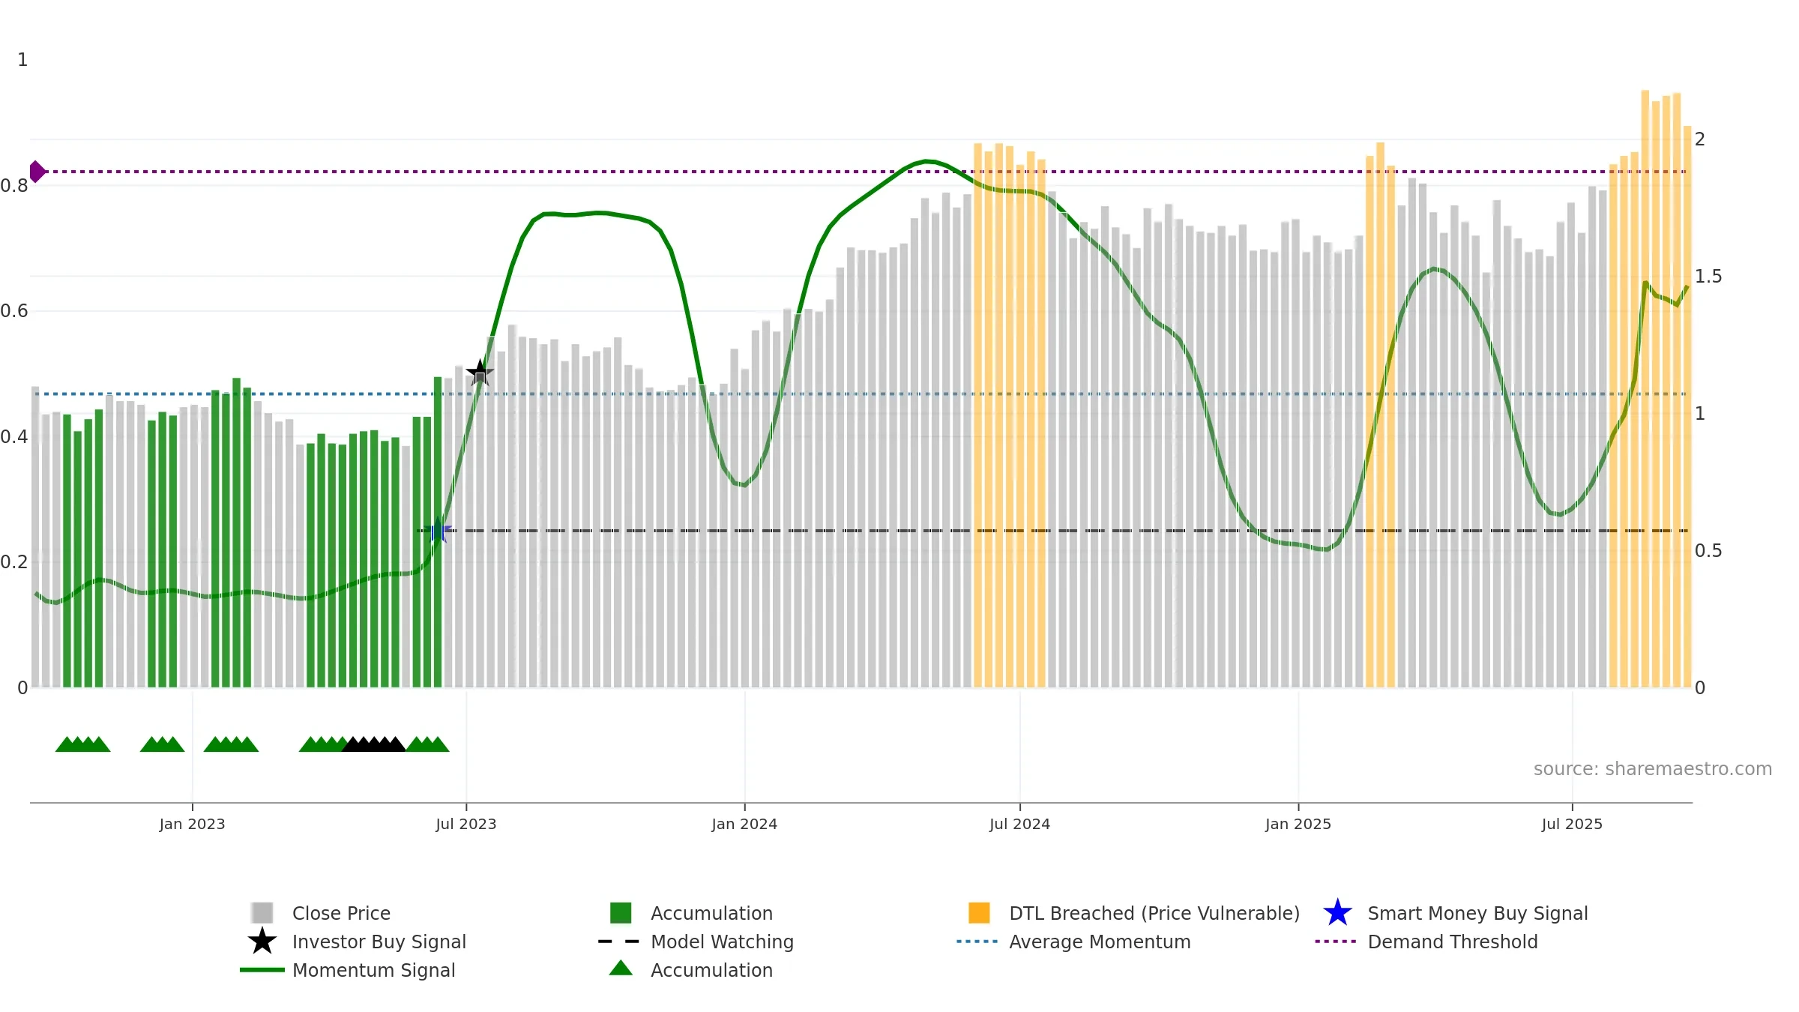The width and height of the screenshot is (1799, 1012).
Task: Click the Investor Buy Signal star in legend
Action: point(262,942)
